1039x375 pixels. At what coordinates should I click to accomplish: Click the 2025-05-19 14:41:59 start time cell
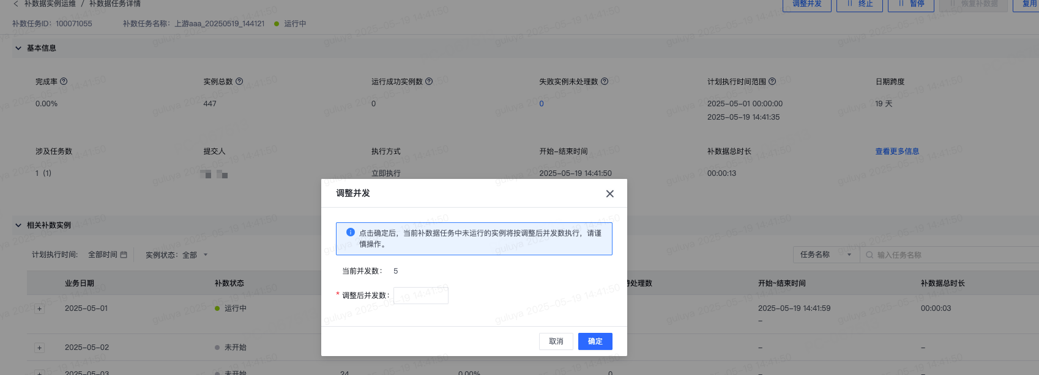pos(794,308)
